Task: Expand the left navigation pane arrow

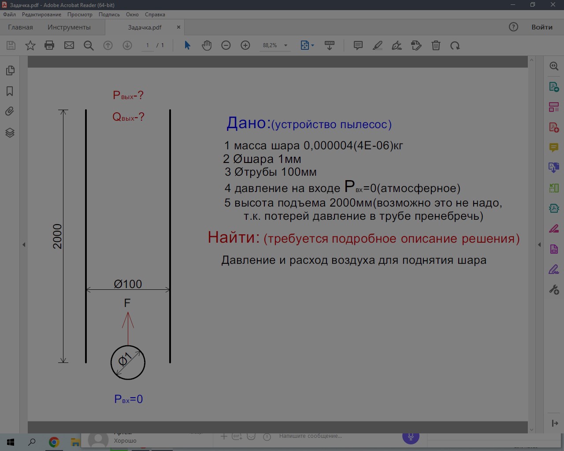Action: [24, 244]
